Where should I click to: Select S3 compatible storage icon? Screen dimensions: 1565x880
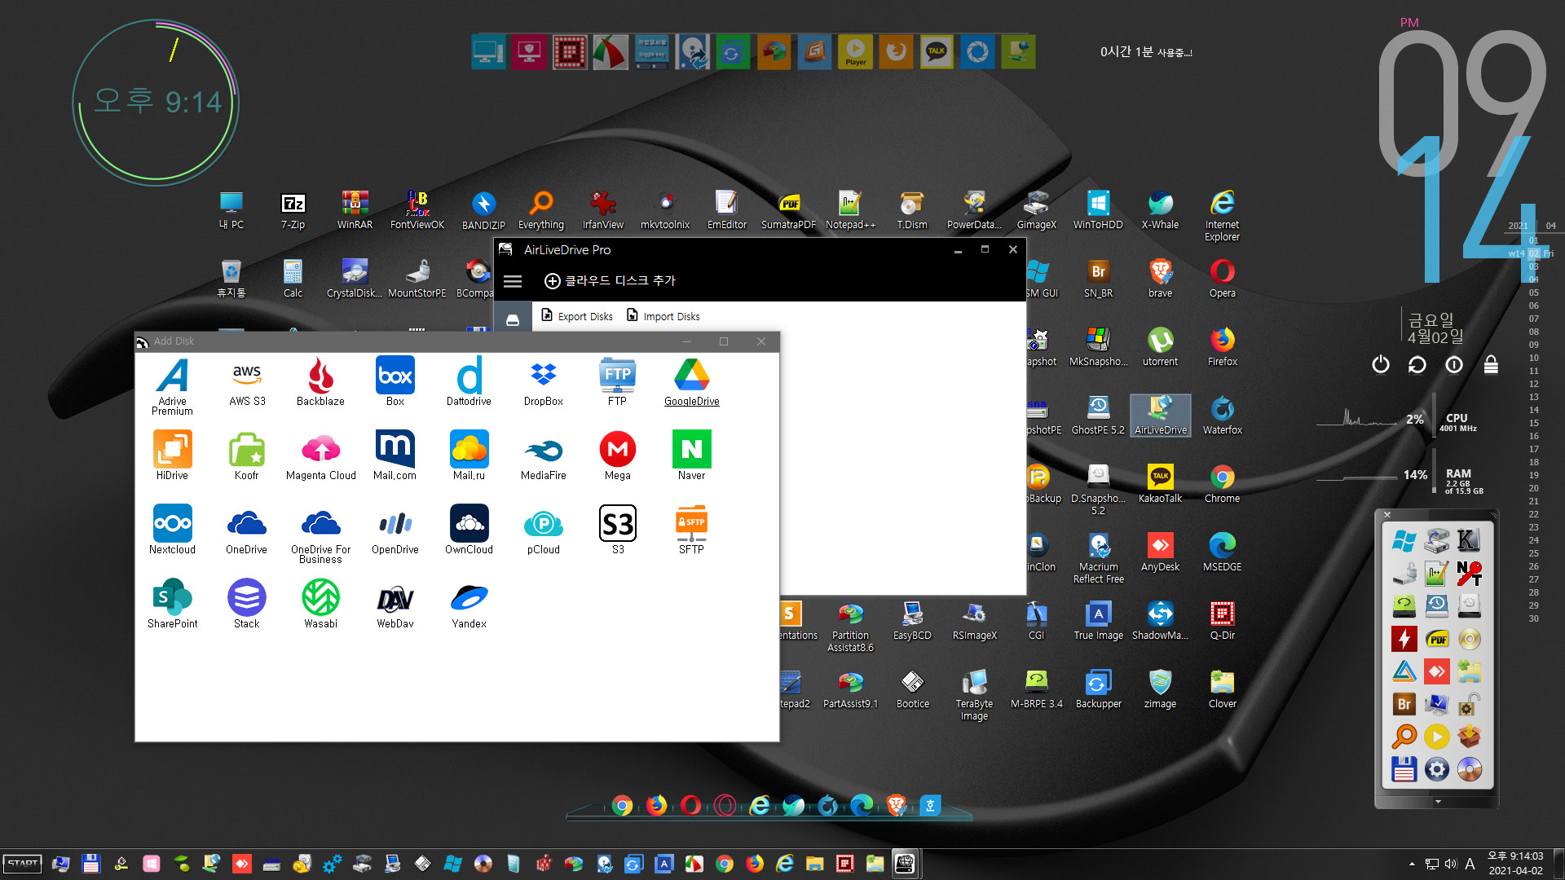[x=618, y=530]
